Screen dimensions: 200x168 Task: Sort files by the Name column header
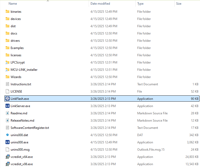tap(13, 4)
